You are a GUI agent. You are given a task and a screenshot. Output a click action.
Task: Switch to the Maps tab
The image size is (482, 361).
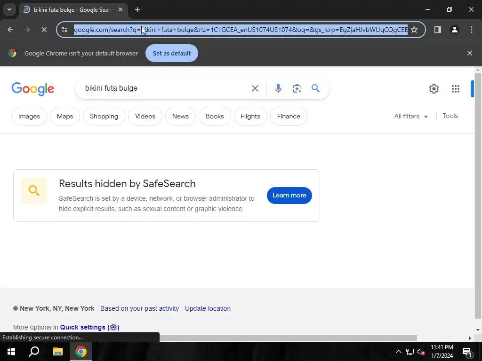pos(65,116)
